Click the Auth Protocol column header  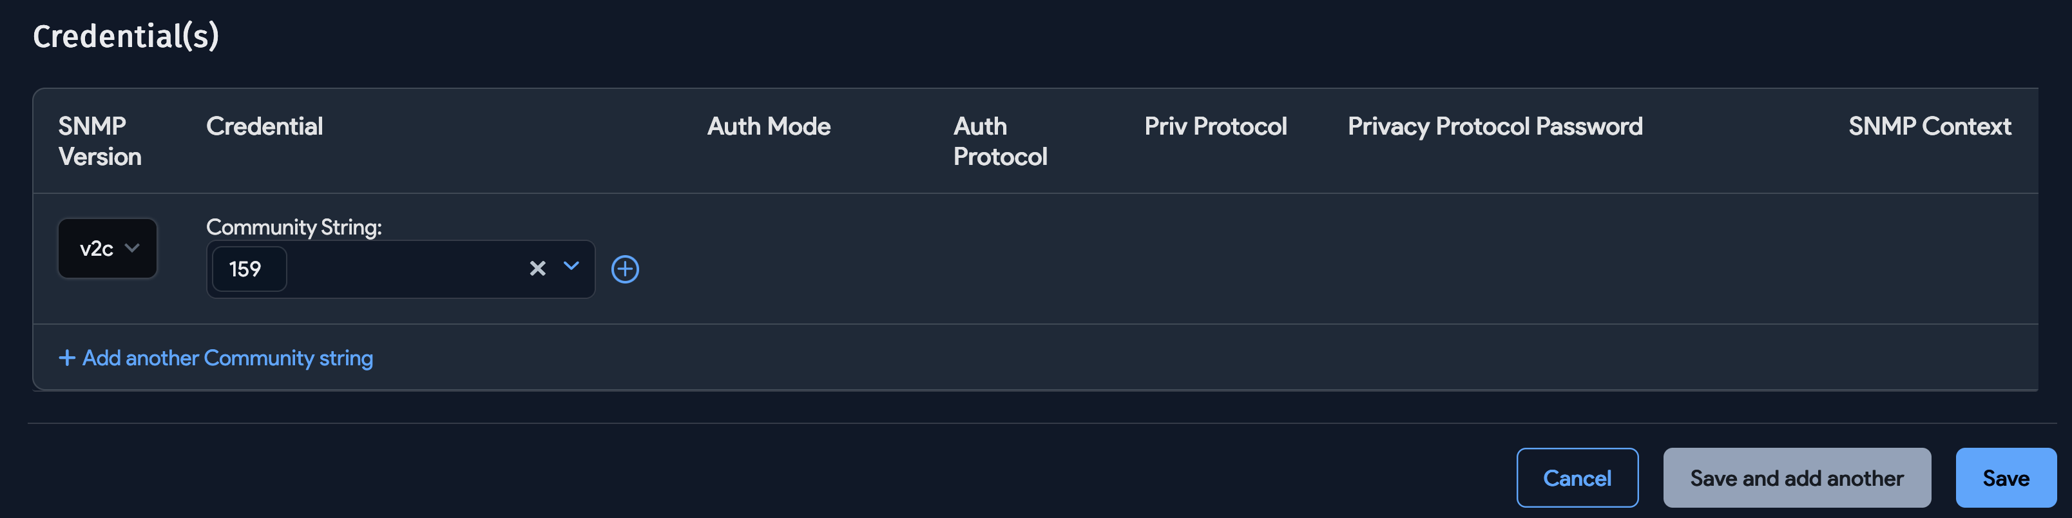(x=1000, y=140)
